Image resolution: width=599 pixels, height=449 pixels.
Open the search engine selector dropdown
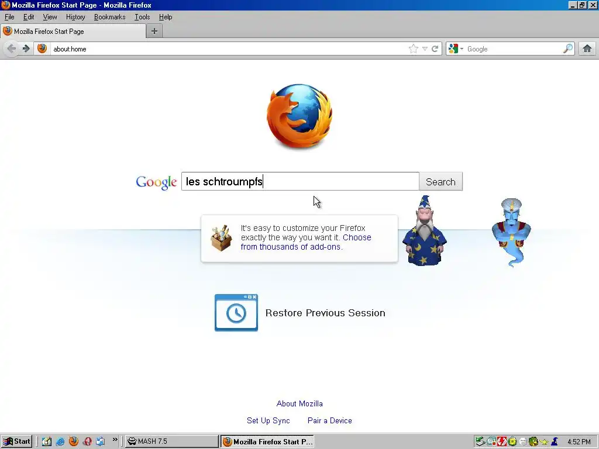[456, 49]
